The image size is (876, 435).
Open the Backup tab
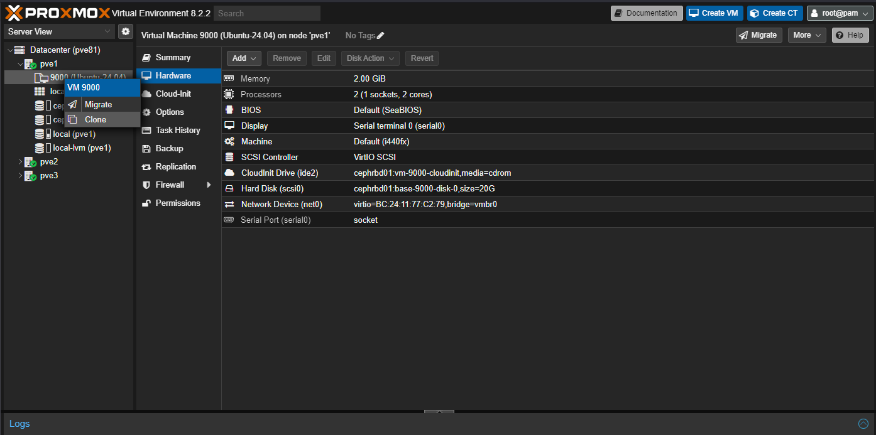pyautogui.click(x=178, y=149)
